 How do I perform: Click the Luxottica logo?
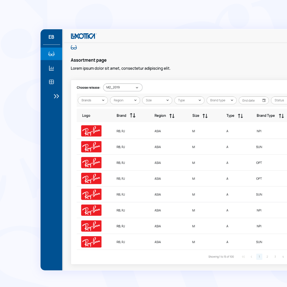tap(84, 36)
